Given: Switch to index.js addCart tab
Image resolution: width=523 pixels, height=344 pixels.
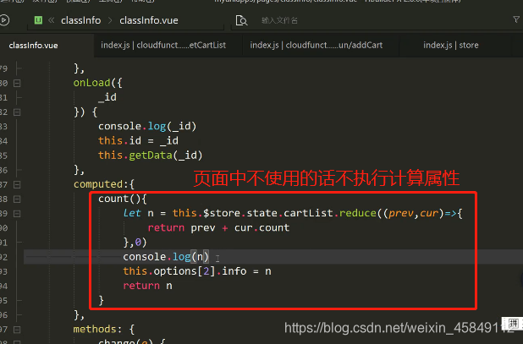Looking at the screenshot, I should click(x=317, y=46).
